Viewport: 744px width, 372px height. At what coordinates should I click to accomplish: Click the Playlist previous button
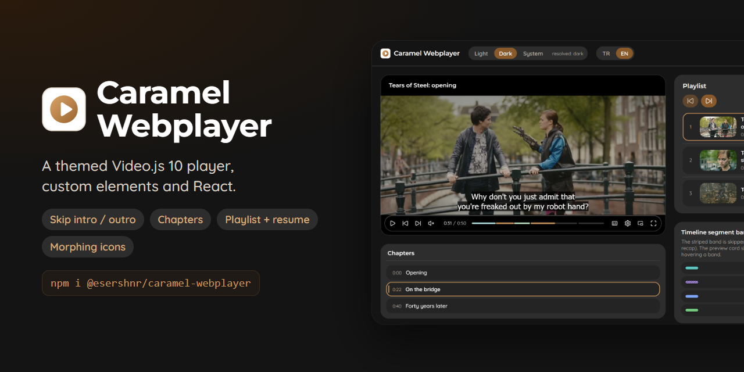(x=691, y=101)
